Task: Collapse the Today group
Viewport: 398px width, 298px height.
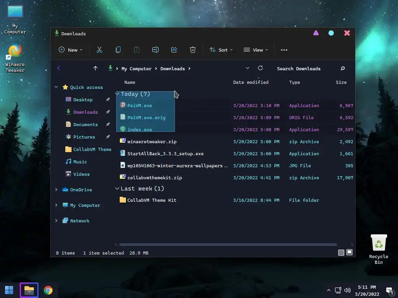Action: (117, 94)
